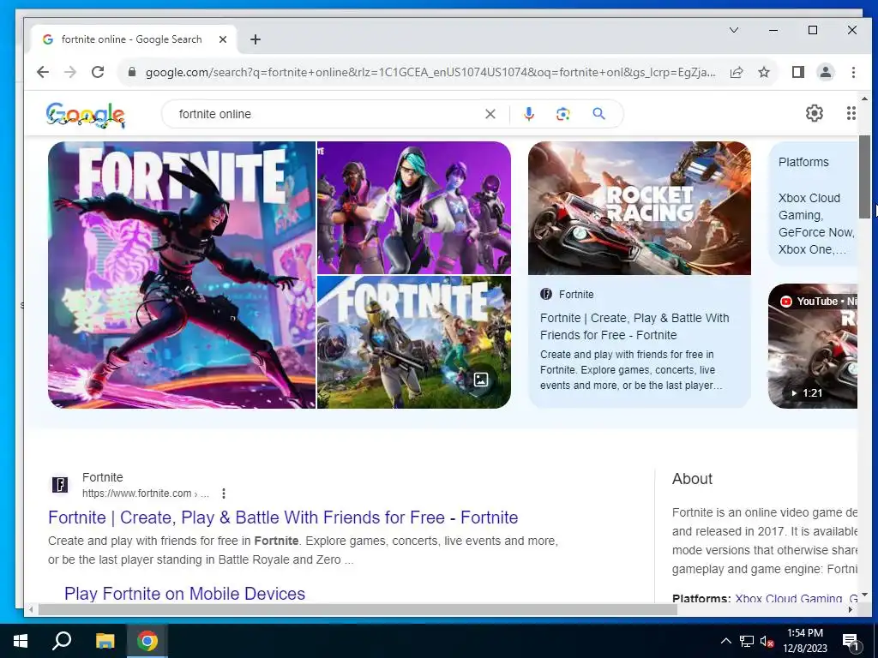Open the Fortnite card title link
The image size is (878, 658).
tap(634, 326)
